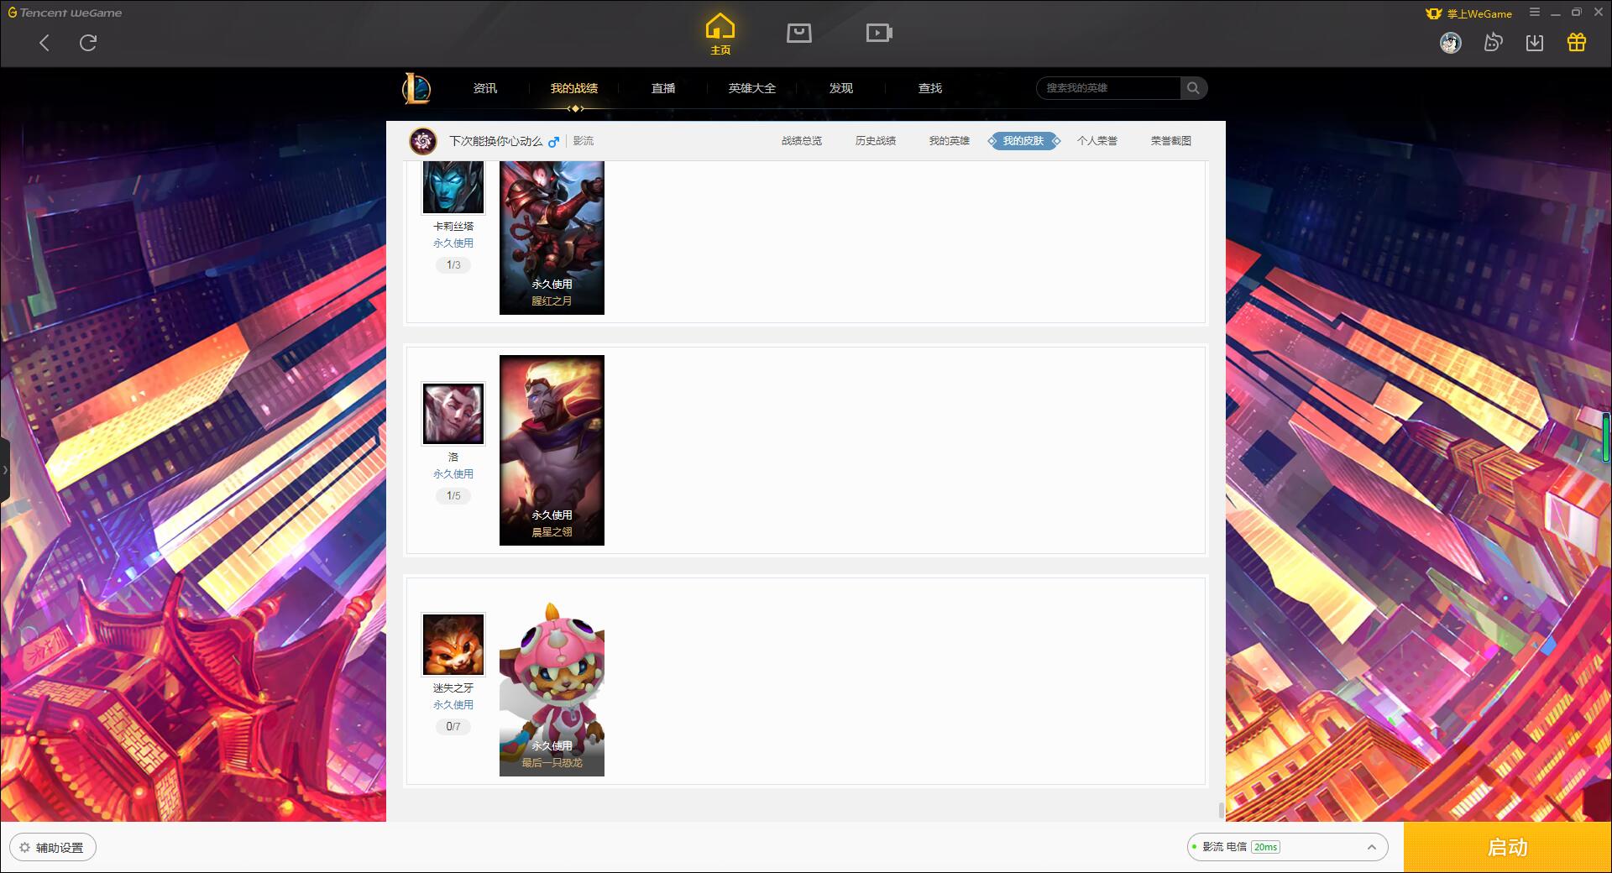This screenshot has height=873, width=1612.
Task: Open the 晨星之翎 skin card
Action: tap(552, 450)
